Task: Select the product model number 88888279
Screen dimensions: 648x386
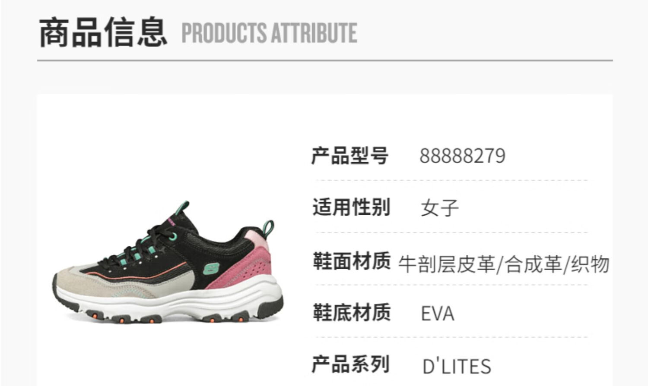Action: pyautogui.click(x=462, y=156)
